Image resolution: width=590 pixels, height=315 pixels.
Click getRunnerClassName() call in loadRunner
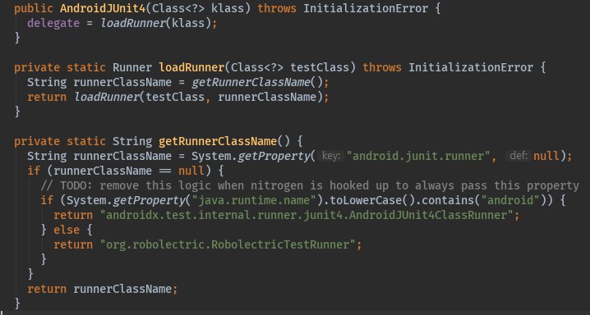pos(257,82)
